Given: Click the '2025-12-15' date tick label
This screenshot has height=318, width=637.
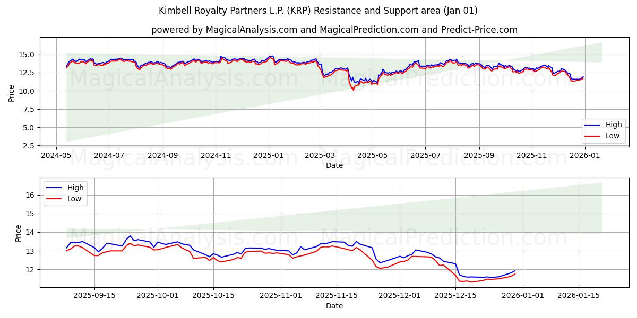Looking at the screenshot, I should pos(455,296).
